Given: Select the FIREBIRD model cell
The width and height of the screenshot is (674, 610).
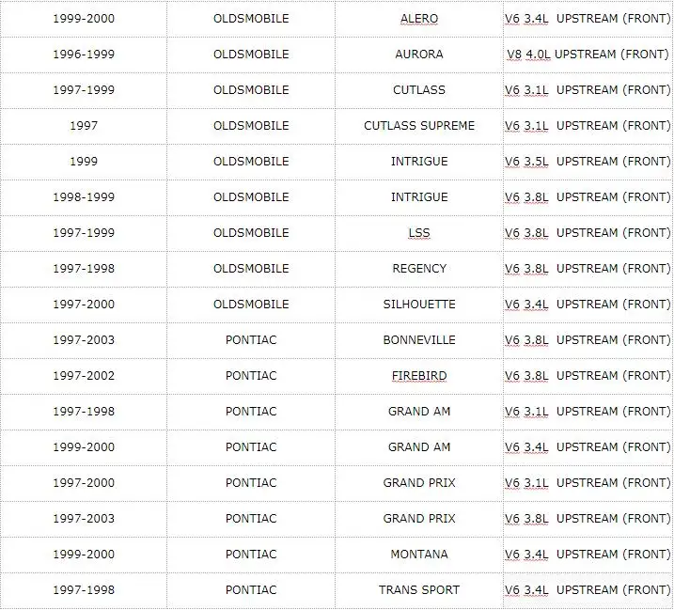Looking at the screenshot, I should coord(419,375).
